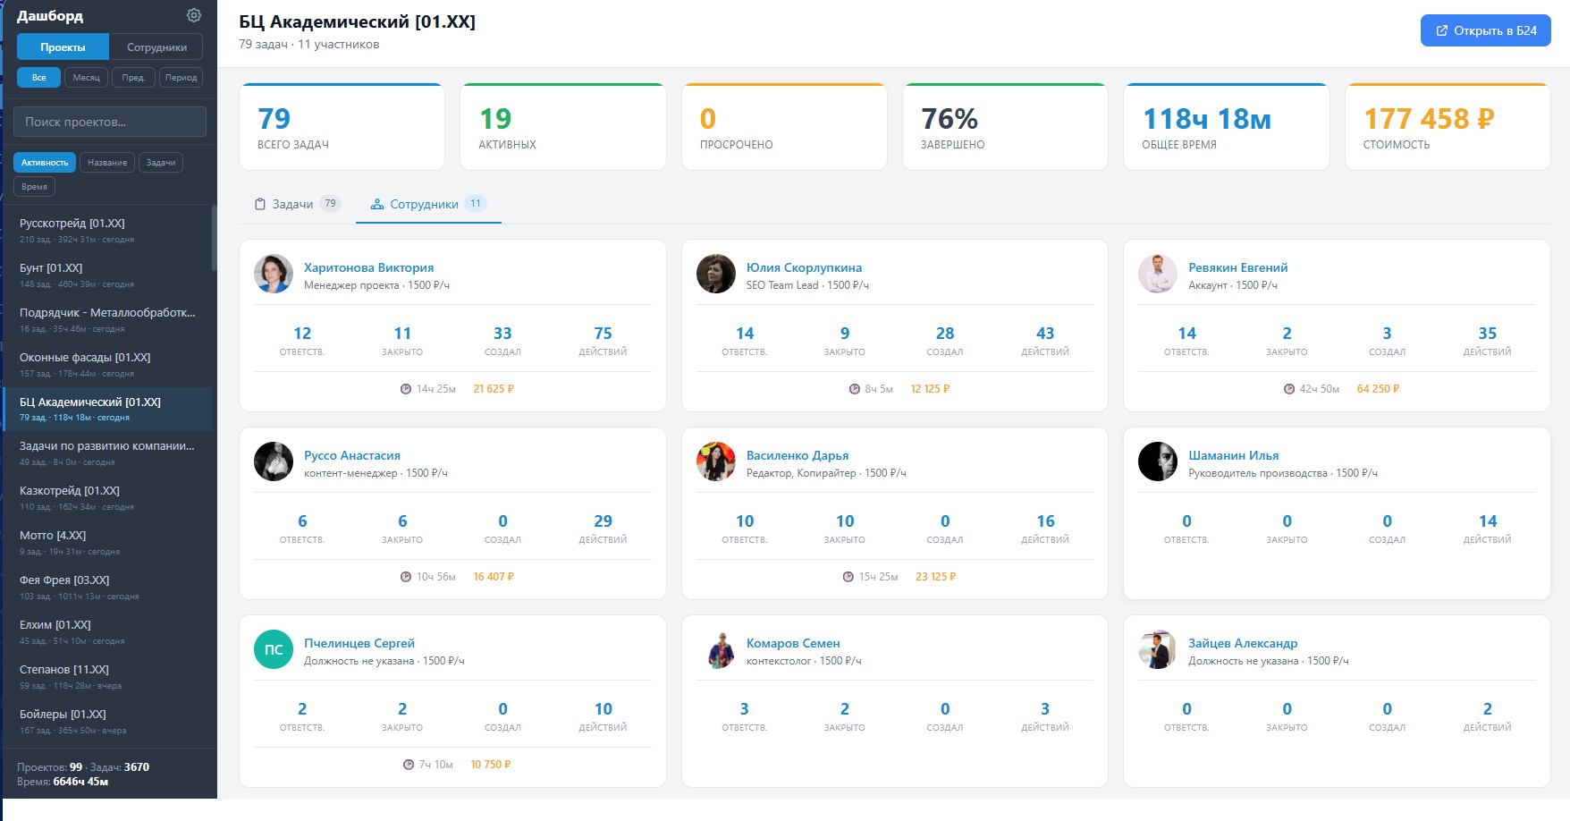Click Комаров Семен's avatar picture
1570x821 pixels.
[715, 650]
